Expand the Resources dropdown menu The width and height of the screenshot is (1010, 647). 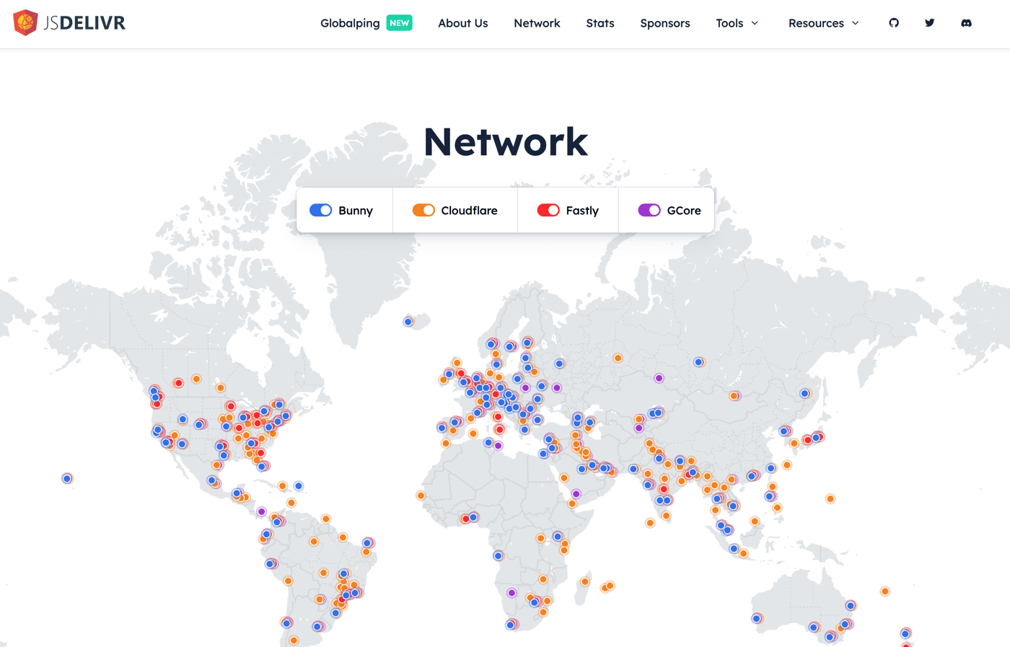coord(824,23)
